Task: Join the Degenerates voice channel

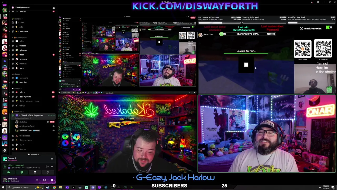Action: [33, 140]
